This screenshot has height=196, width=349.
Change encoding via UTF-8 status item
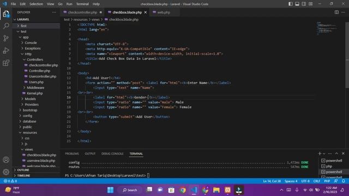(305, 181)
